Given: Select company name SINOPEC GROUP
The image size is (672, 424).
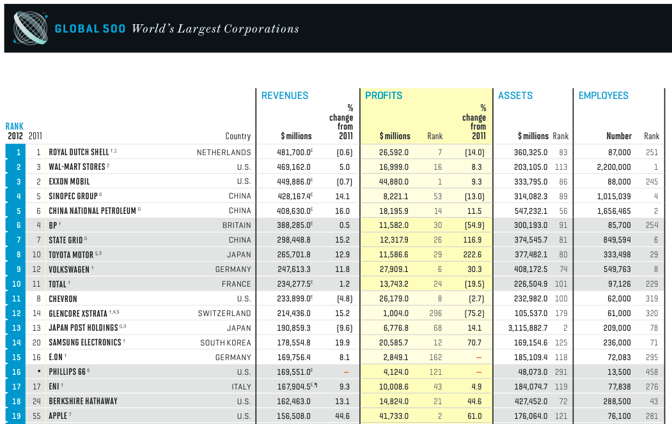Looking at the screenshot, I should coord(74,197).
